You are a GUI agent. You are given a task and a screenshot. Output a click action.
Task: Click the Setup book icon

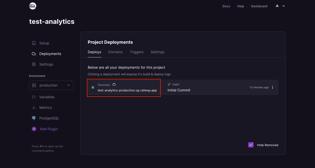[x=34, y=43]
